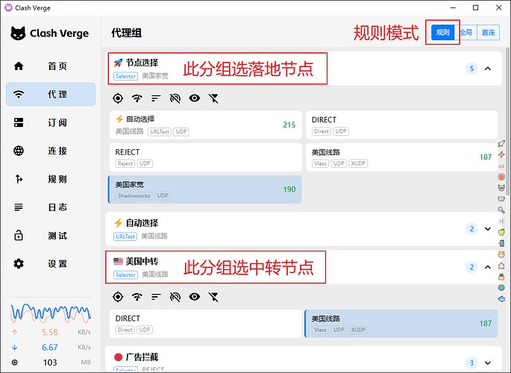511x373 pixels.
Task: Click the Clash Verge cat logo
Action: [x=18, y=33]
